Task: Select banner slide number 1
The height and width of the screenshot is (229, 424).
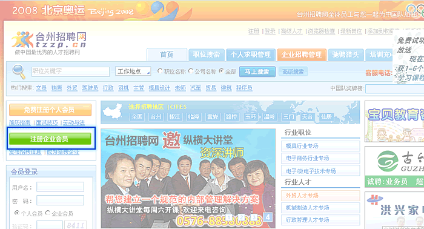Action: [229, 217]
